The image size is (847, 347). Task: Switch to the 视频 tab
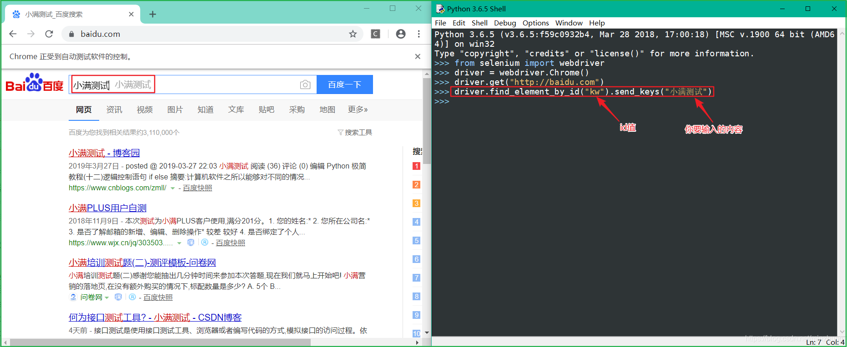tap(145, 109)
